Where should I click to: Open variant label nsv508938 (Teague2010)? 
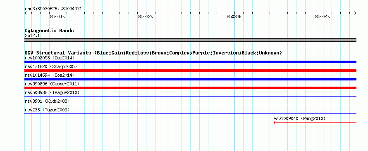coord(52,92)
